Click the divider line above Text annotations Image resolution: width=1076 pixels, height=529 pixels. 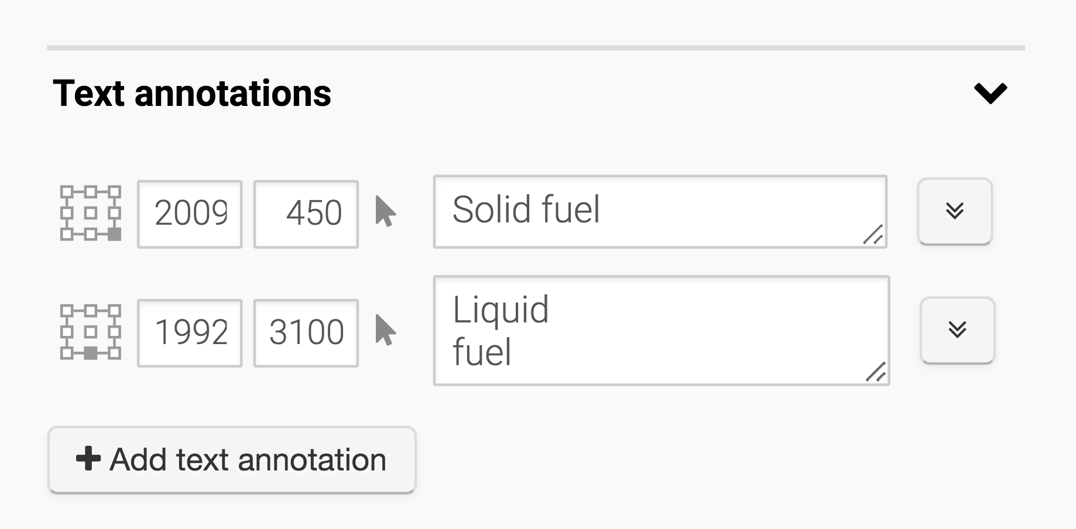tap(536, 48)
